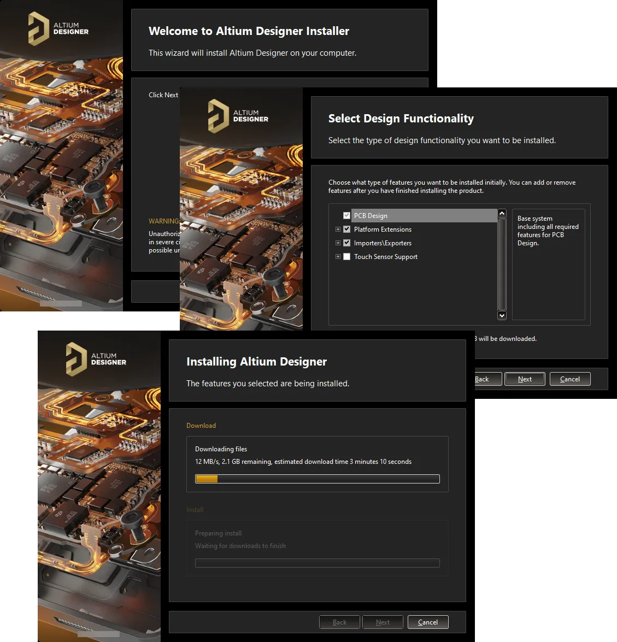617x642 pixels.
Task: Click "The features you selected are being installed."
Action: (x=268, y=384)
